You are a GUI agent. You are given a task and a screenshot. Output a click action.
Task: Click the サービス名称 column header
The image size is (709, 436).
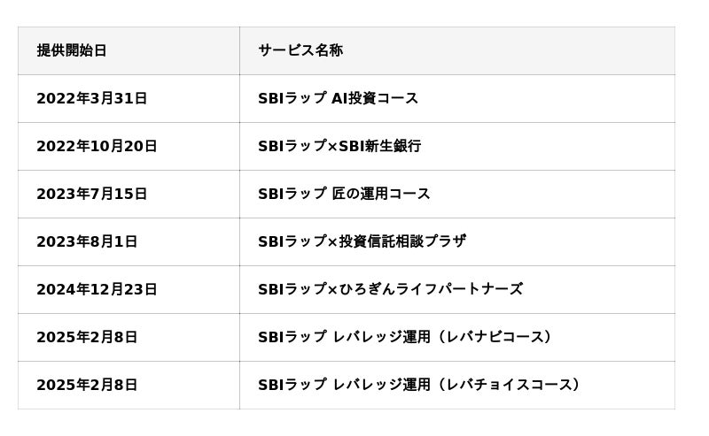(x=300, y=50)
